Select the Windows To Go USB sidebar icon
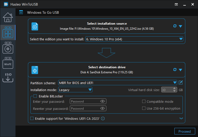The height and width of the screenshot is (137, 198). tap(8, 32)
